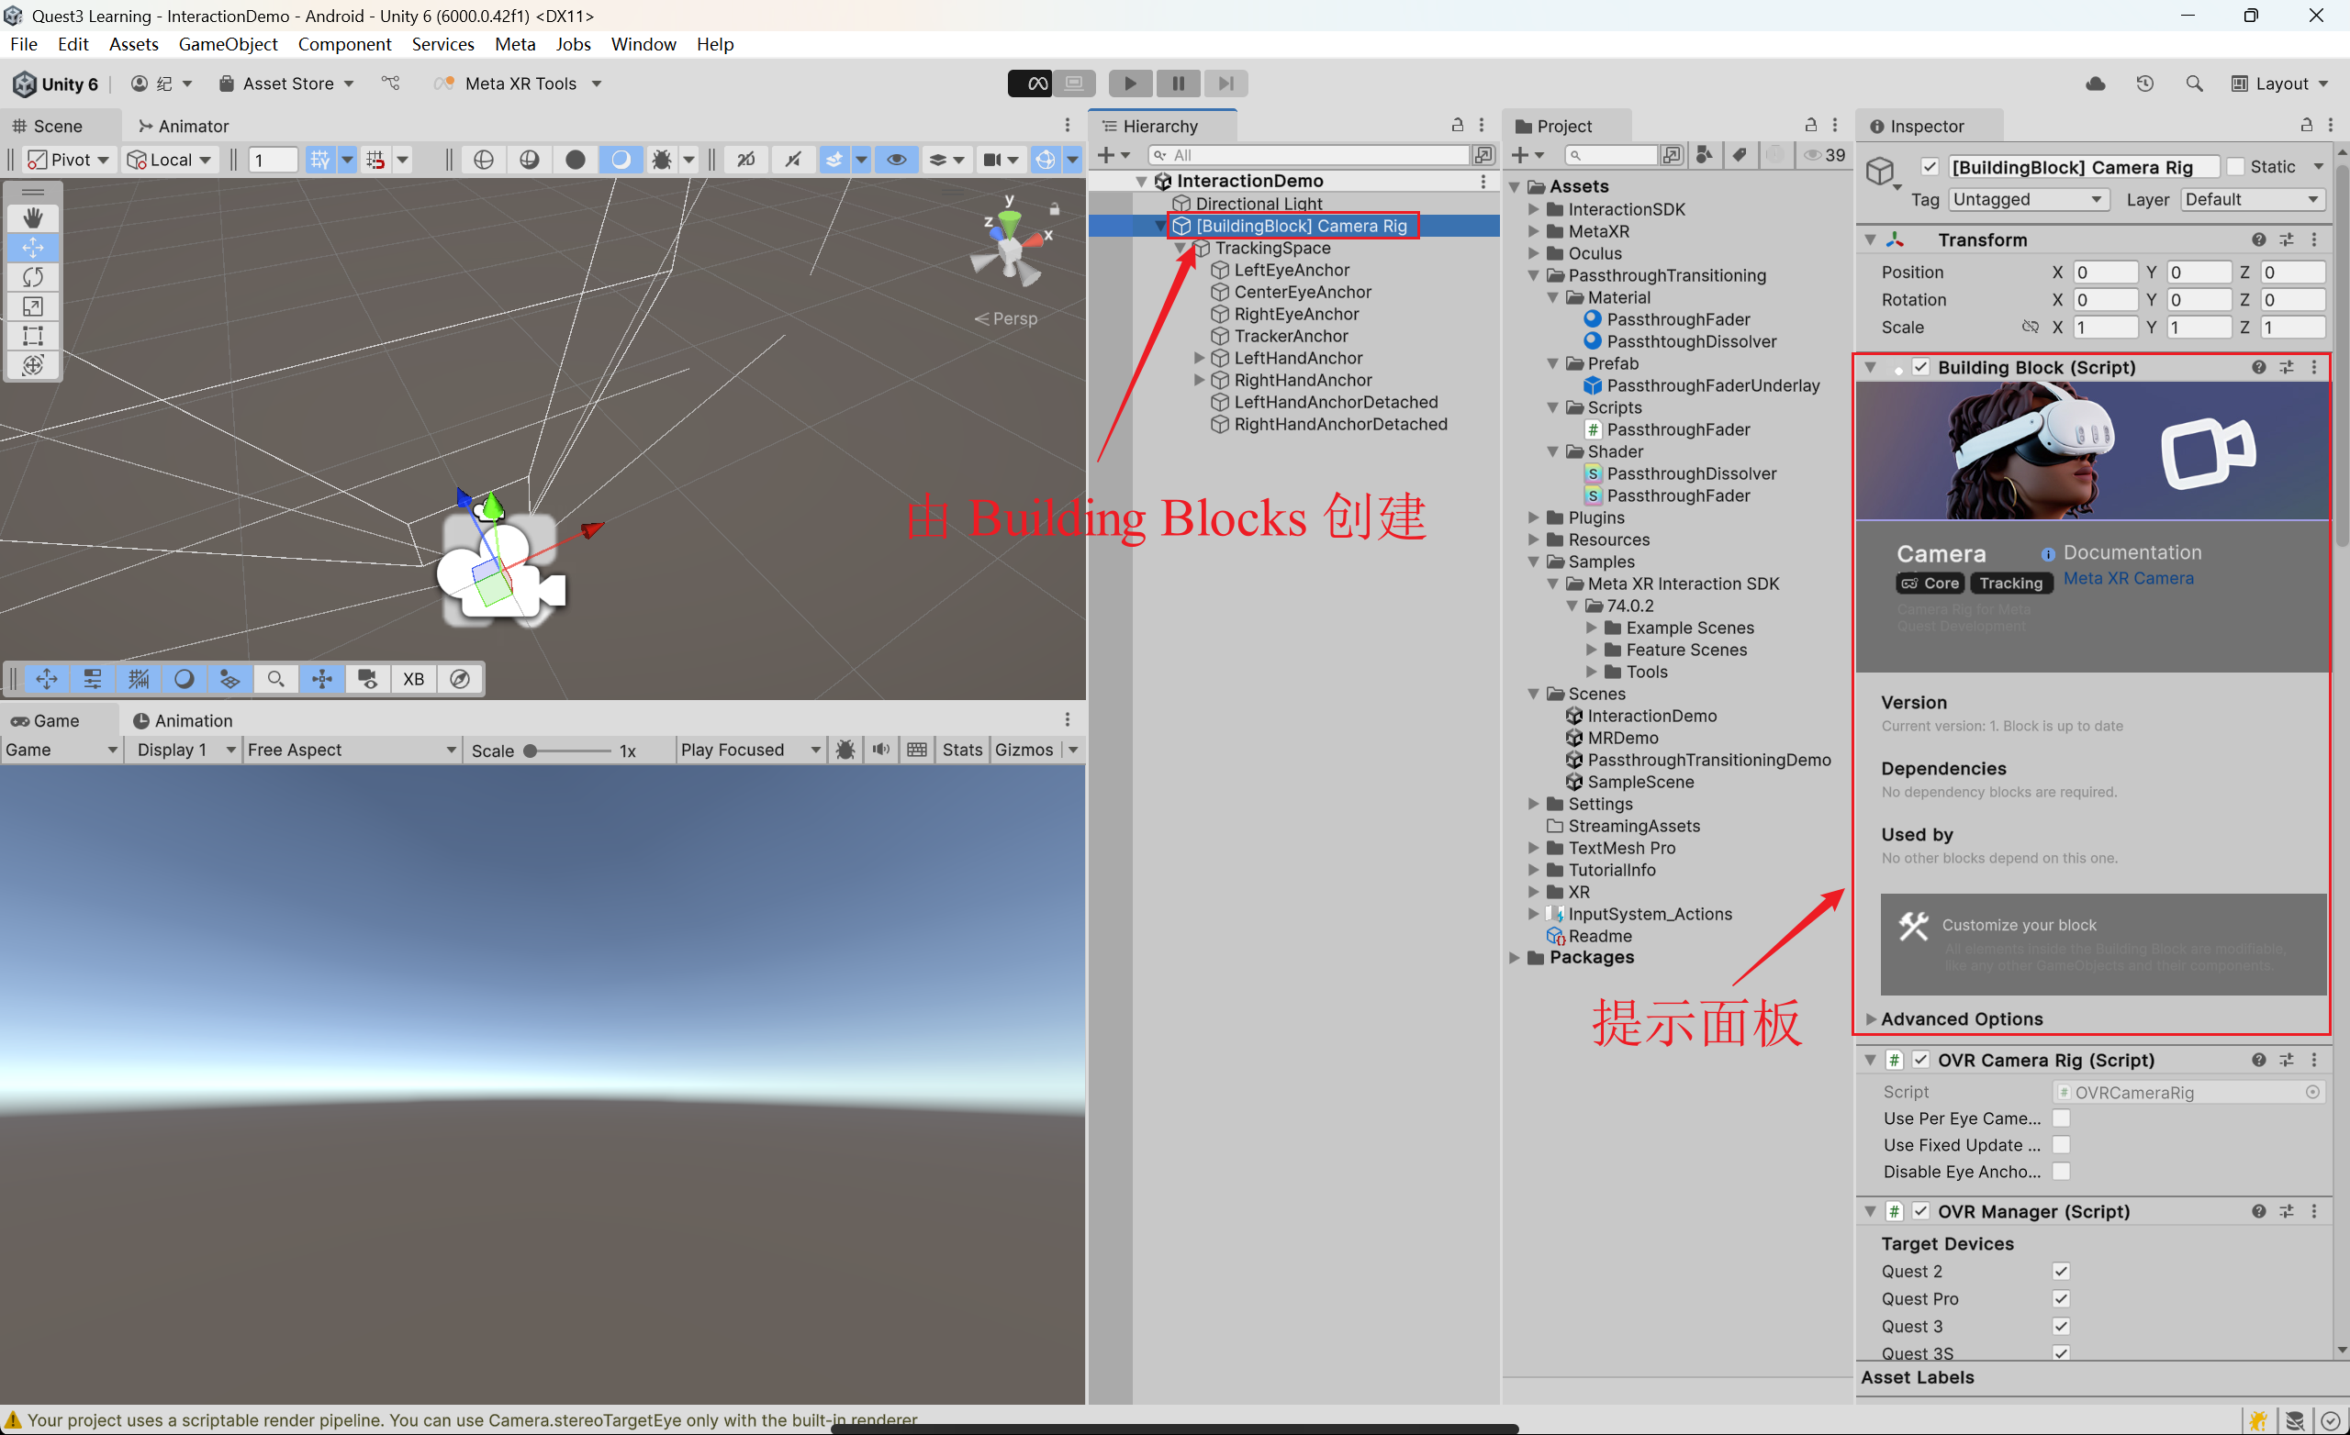Click the Hierarchy add plus button
The image size is (2350, 1435).
tap(1113, 154)
